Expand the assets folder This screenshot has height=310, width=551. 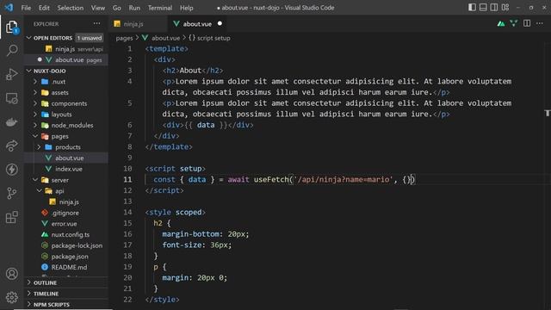click(35, 92)
